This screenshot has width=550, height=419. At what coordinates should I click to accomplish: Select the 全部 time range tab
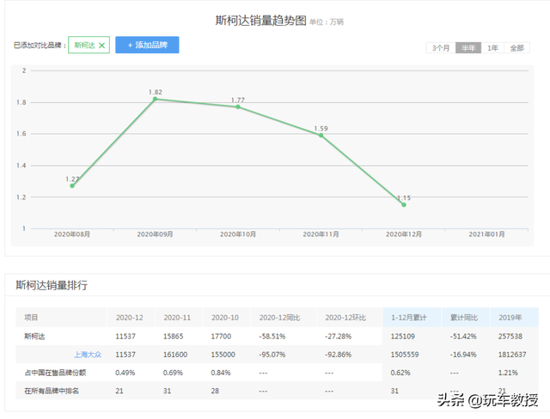click(516, 48)
